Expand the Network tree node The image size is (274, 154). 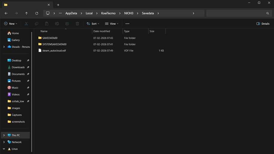4,142
